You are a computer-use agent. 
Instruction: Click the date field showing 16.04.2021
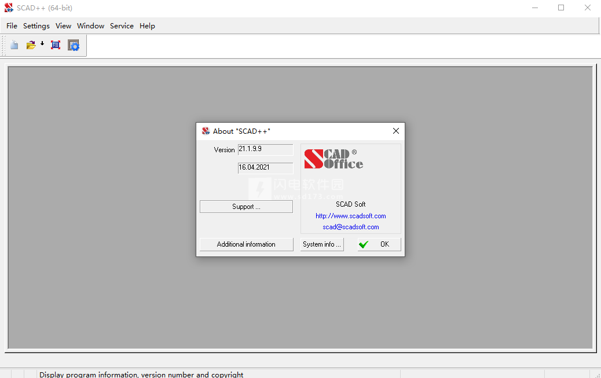click(x=265, y=167)
